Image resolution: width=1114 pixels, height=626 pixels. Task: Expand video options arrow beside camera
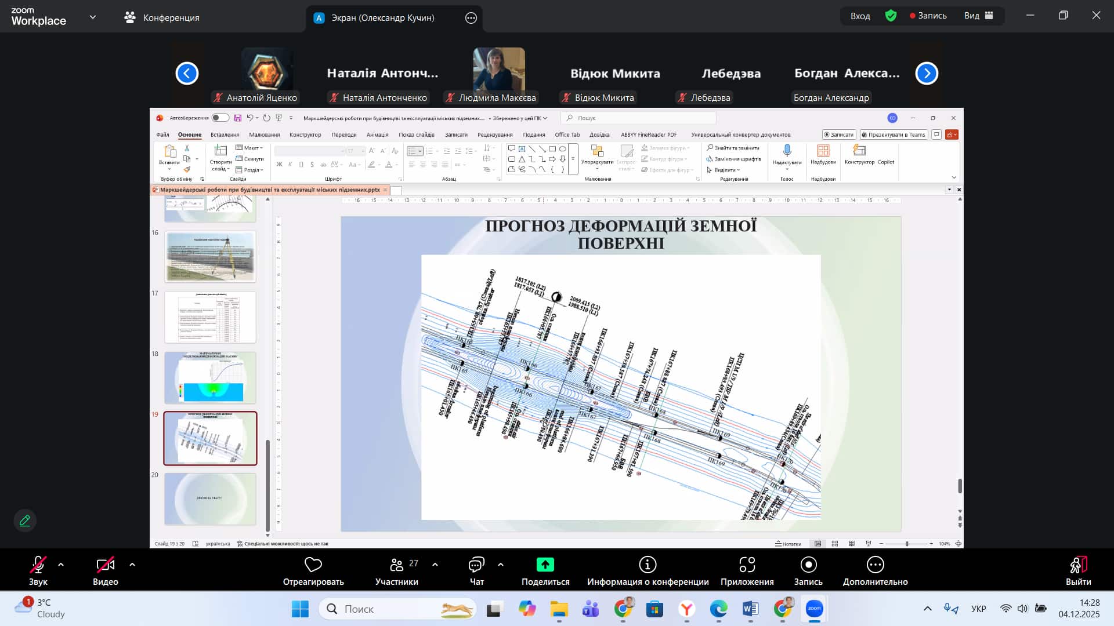pos(132,564)
